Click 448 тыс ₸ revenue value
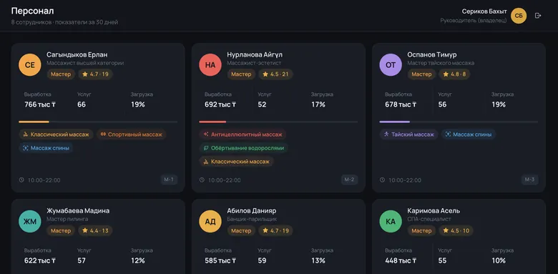 401,260
